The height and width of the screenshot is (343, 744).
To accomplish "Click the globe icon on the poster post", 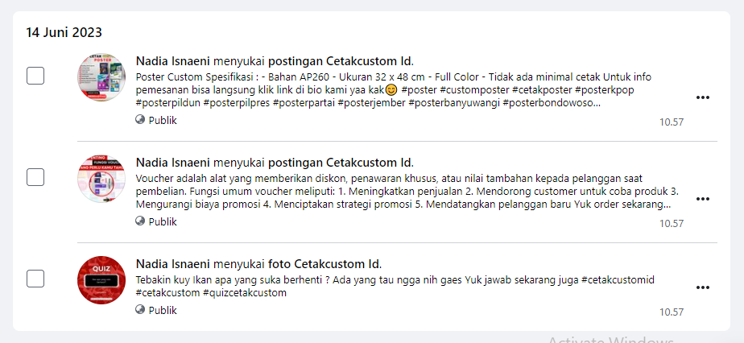I will pos(140,119).
